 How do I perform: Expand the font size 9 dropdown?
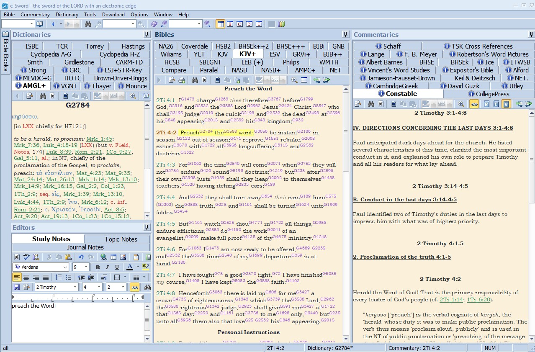pyautogui.click(x=86, y=267)
